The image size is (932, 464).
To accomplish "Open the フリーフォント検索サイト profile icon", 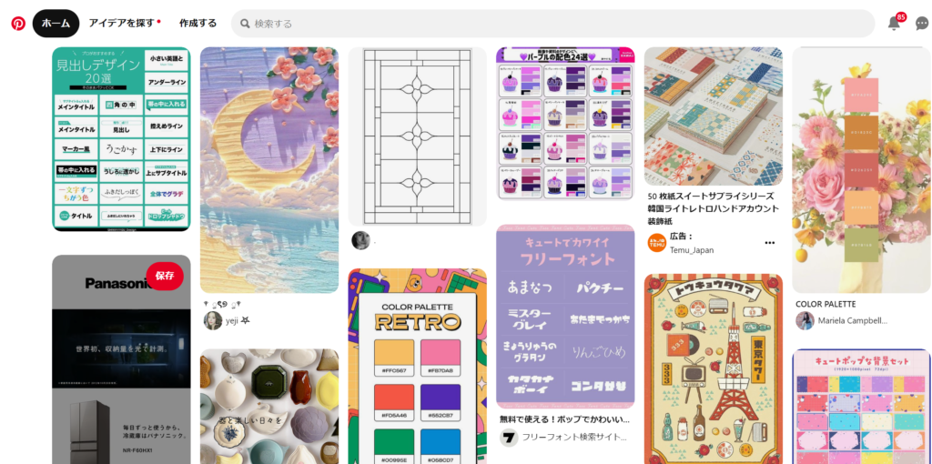I will click(509, 438).
